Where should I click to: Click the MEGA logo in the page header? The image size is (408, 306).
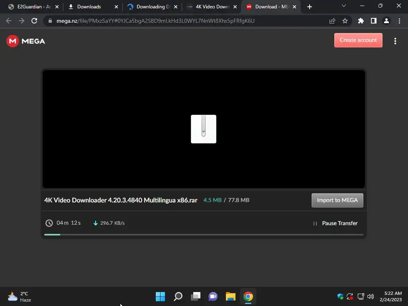click(x=25, y=41)
